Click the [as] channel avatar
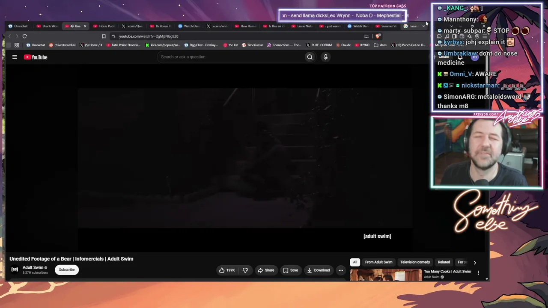The width and height of the screenshot is (548, 308). [x=15, y=269]
